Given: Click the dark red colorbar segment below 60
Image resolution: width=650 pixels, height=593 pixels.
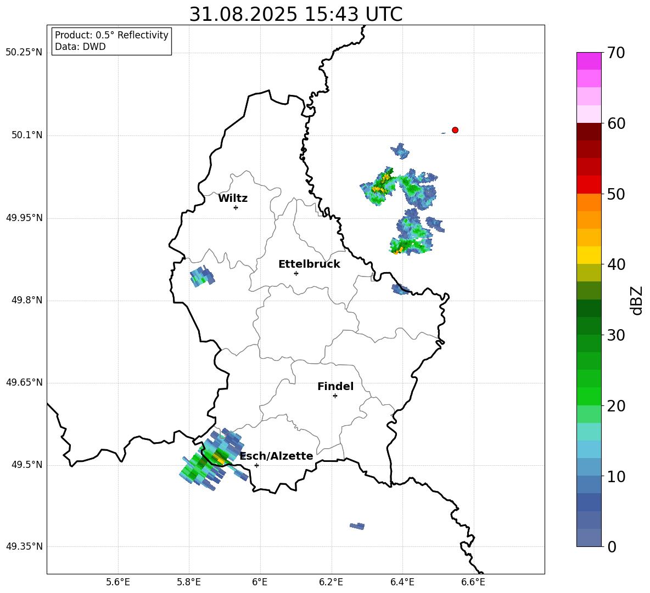Looking at the screenshot, I should click(x=589, y=132).
